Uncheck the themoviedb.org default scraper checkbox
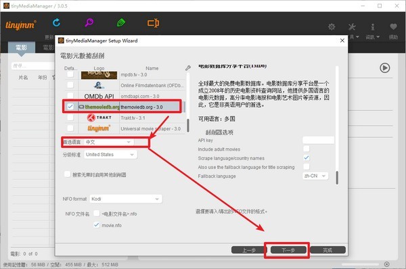 (x=70, y=106)
